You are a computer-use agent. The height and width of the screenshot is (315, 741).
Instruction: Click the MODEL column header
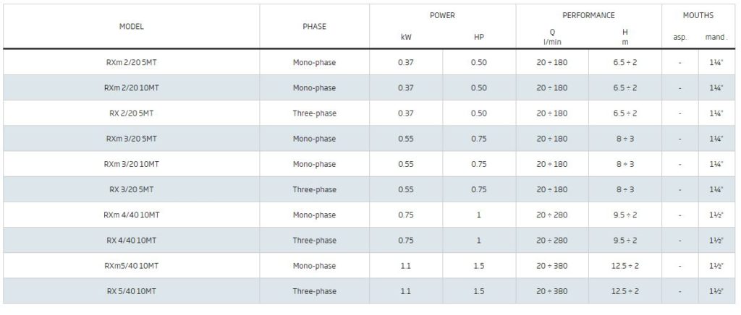(x=132, y=27)
